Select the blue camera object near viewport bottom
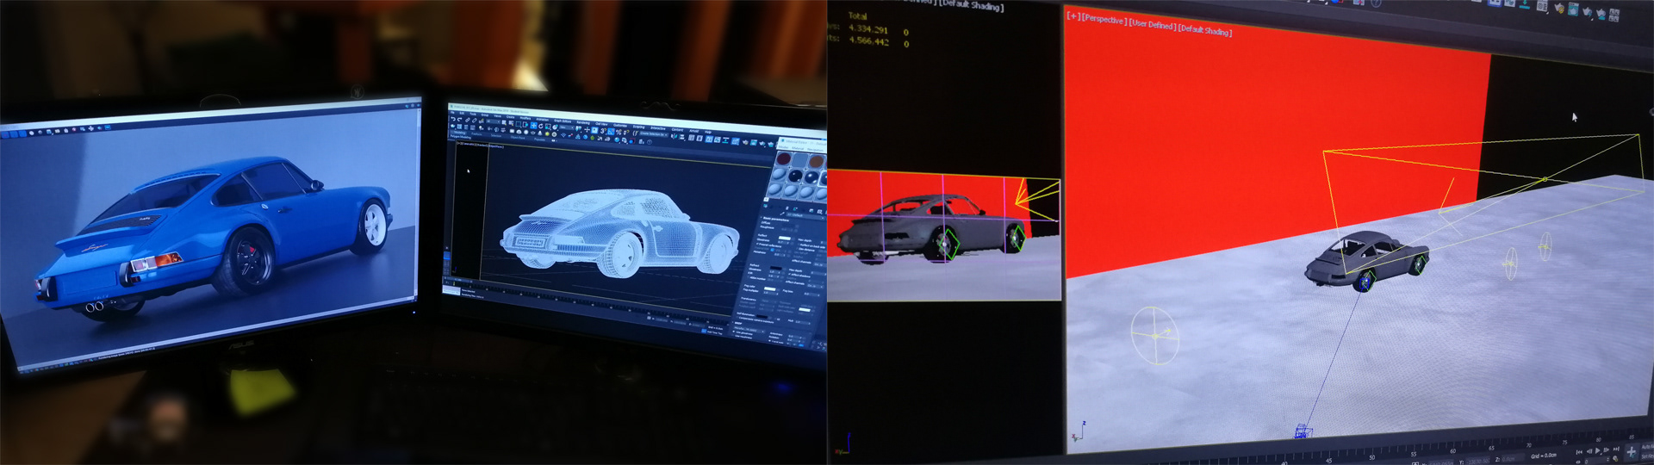This screenshot has width=1654, height=465. click(x=1303, y=429)
